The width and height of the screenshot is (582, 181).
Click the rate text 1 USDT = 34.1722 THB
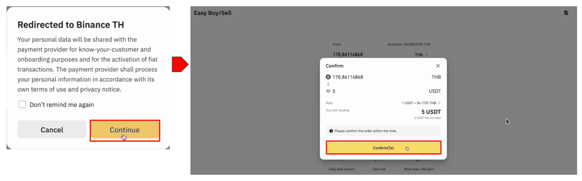point(419,103)
